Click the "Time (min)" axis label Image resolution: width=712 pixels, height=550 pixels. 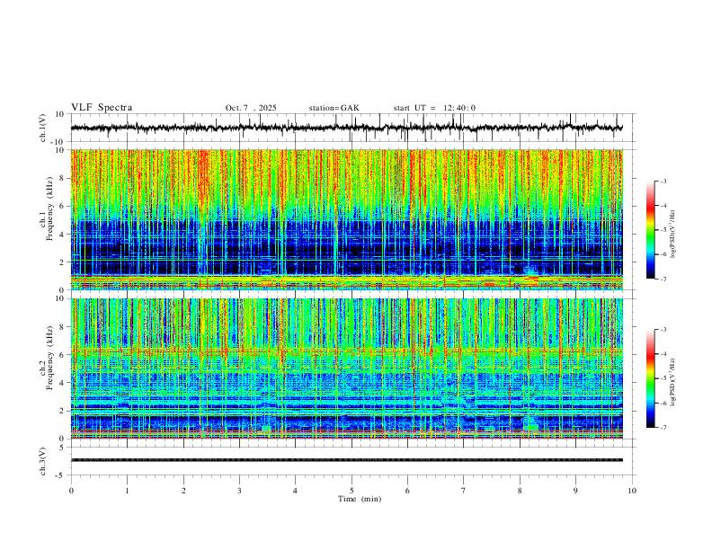(360, 499)
